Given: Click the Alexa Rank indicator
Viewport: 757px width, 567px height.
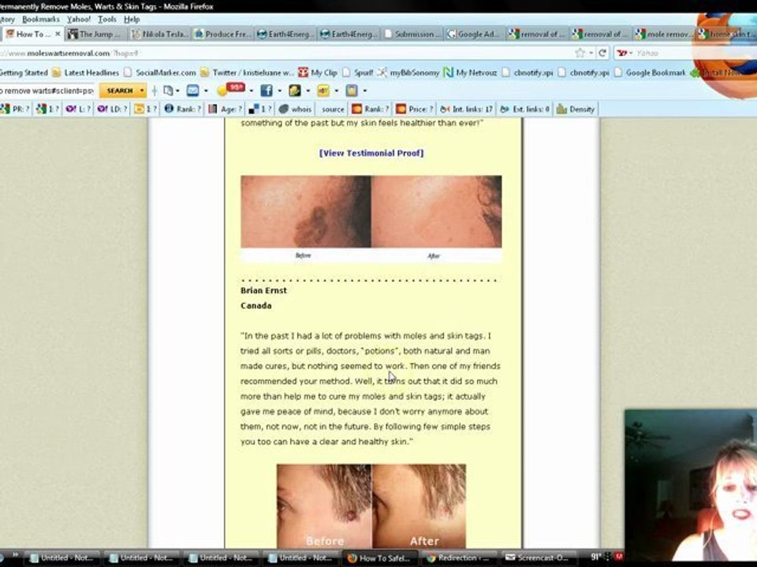Looking at the screenshot, I should click(182, 109).
